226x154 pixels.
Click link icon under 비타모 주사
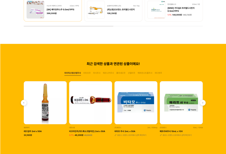tap(116, 135)
